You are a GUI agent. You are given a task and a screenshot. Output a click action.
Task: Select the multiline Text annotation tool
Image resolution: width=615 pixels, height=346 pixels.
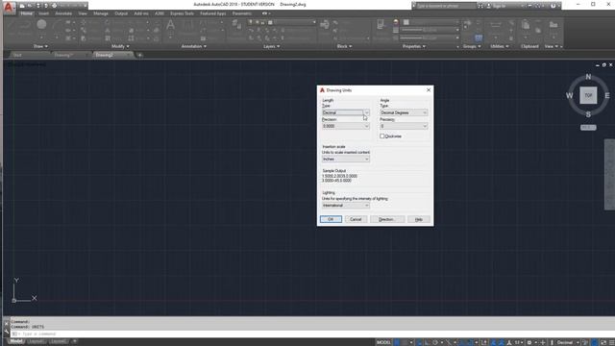click(170, 25)
